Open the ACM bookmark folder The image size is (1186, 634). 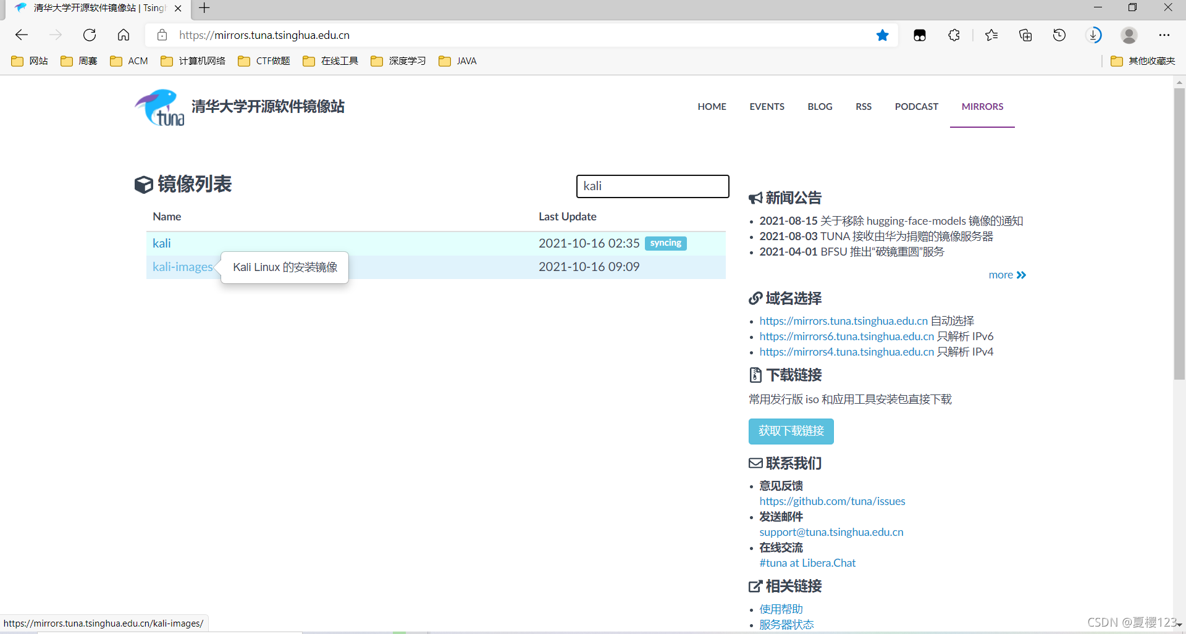[129, 61]
